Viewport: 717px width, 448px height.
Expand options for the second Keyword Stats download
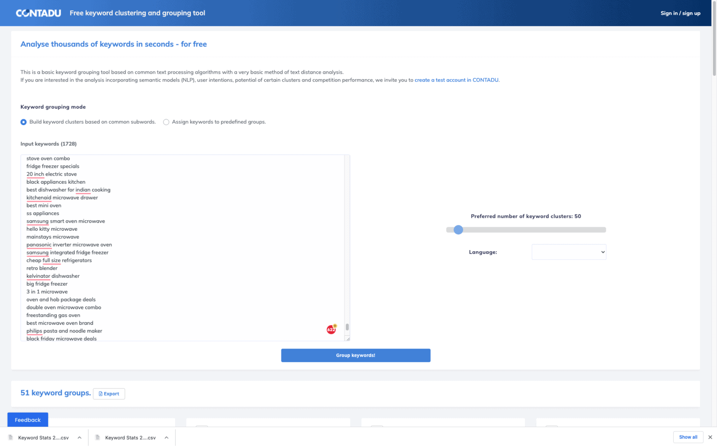click(166, 437)
